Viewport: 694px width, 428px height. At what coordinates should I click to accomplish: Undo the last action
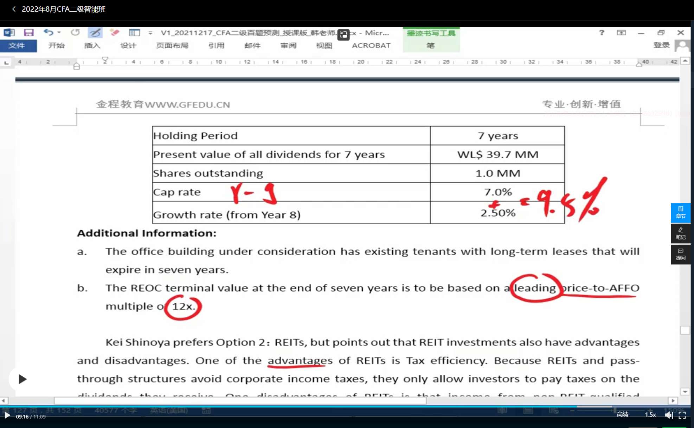(x=48, y=33)
